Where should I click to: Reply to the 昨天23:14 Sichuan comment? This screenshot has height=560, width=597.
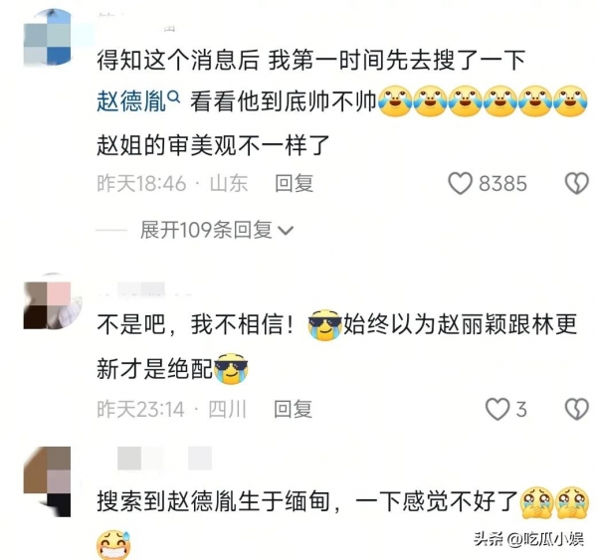[x=293, y=409]
